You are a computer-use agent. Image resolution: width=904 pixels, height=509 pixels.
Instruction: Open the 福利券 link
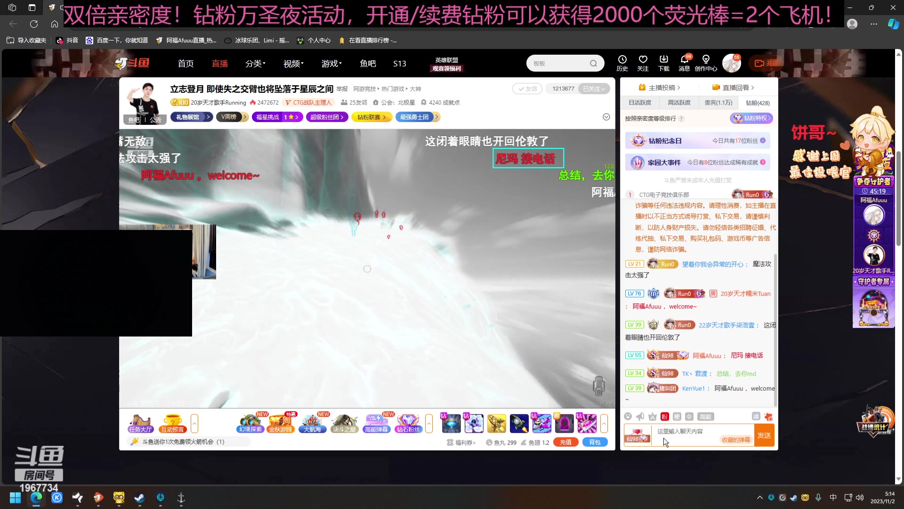click(461, 443)
